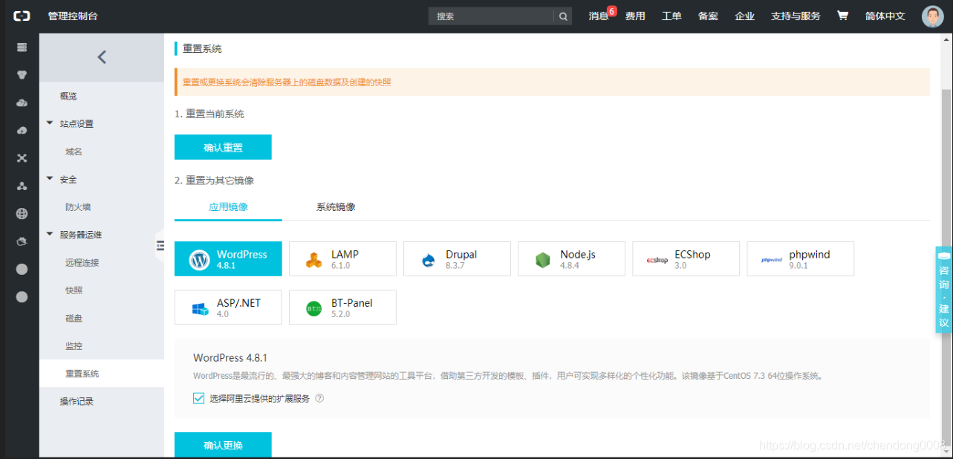953x459 pixels.
Task: Open the 简体中文 language dropdown
Action: (885, 16)
